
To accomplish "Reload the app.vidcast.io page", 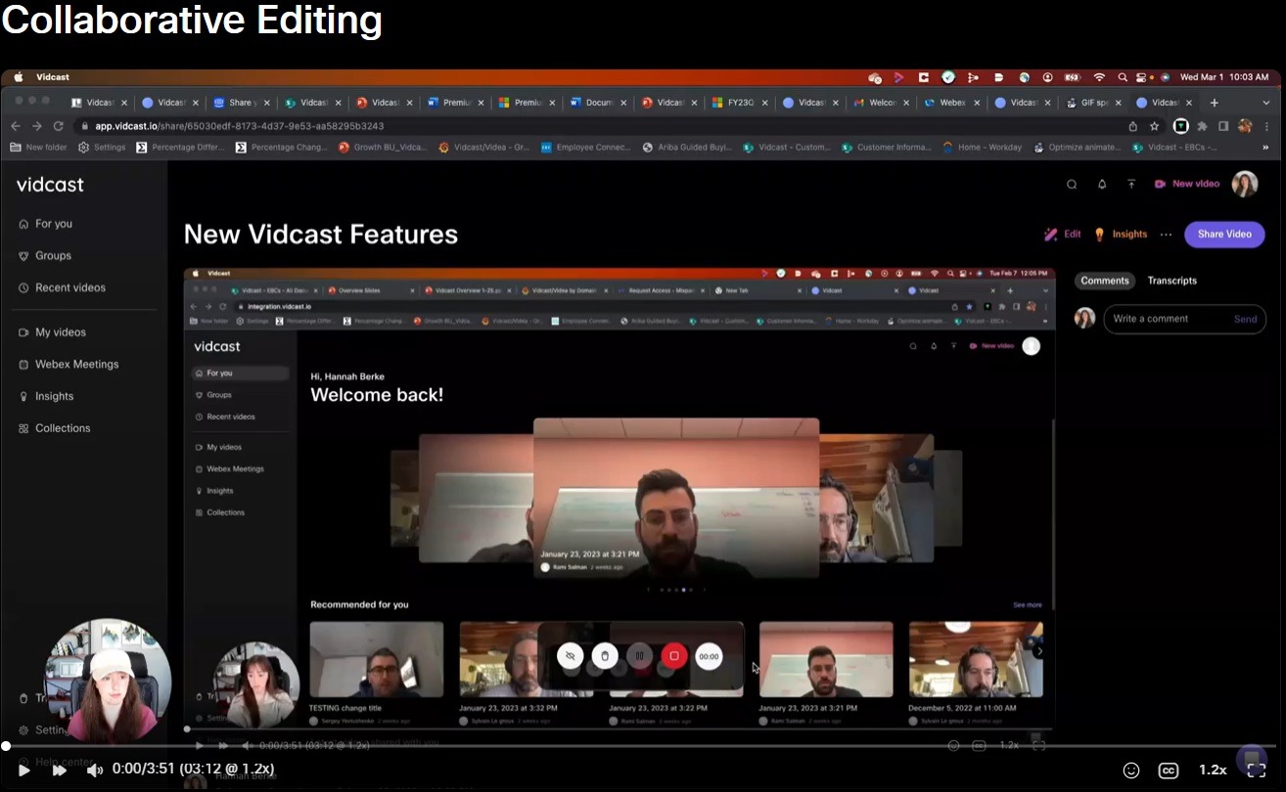I will coord(59,126).
